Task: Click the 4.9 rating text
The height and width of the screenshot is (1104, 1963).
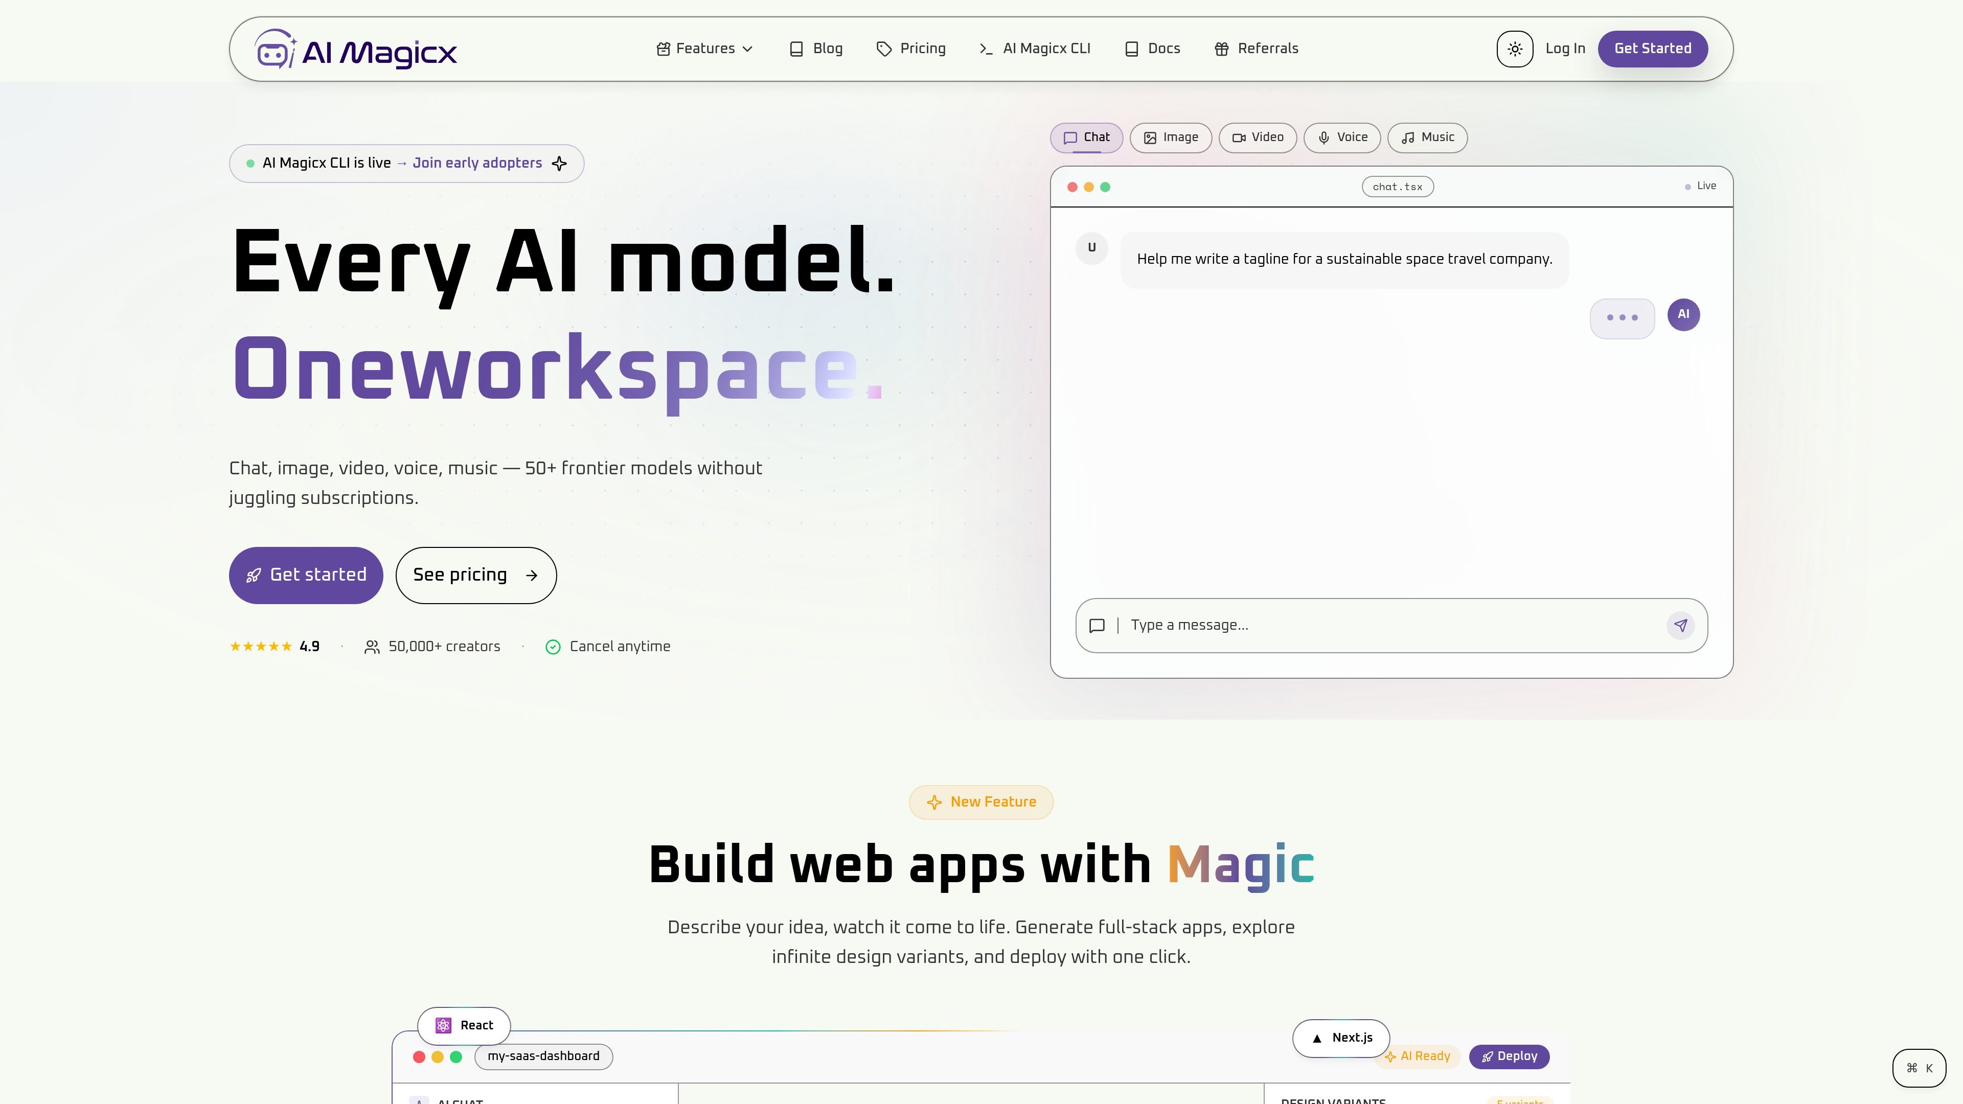Action: [309, 647]
